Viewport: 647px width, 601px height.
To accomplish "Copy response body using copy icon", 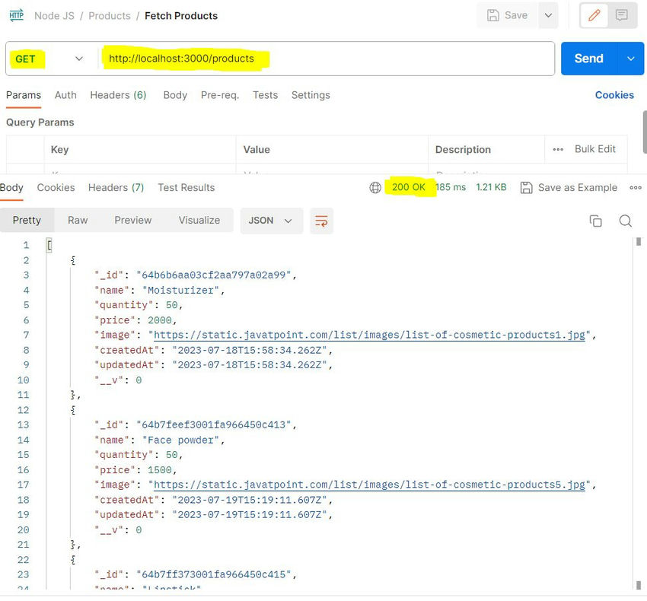I will tap(595, 221).
